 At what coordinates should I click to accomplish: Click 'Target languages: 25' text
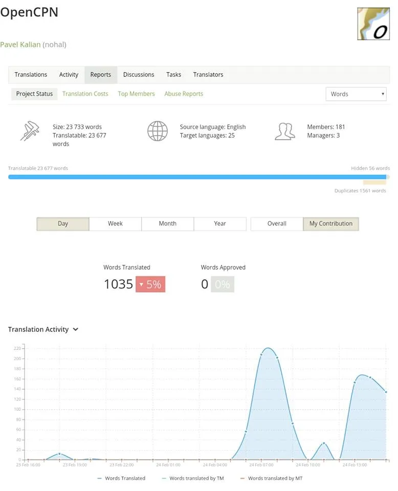(x=207, y=135)
